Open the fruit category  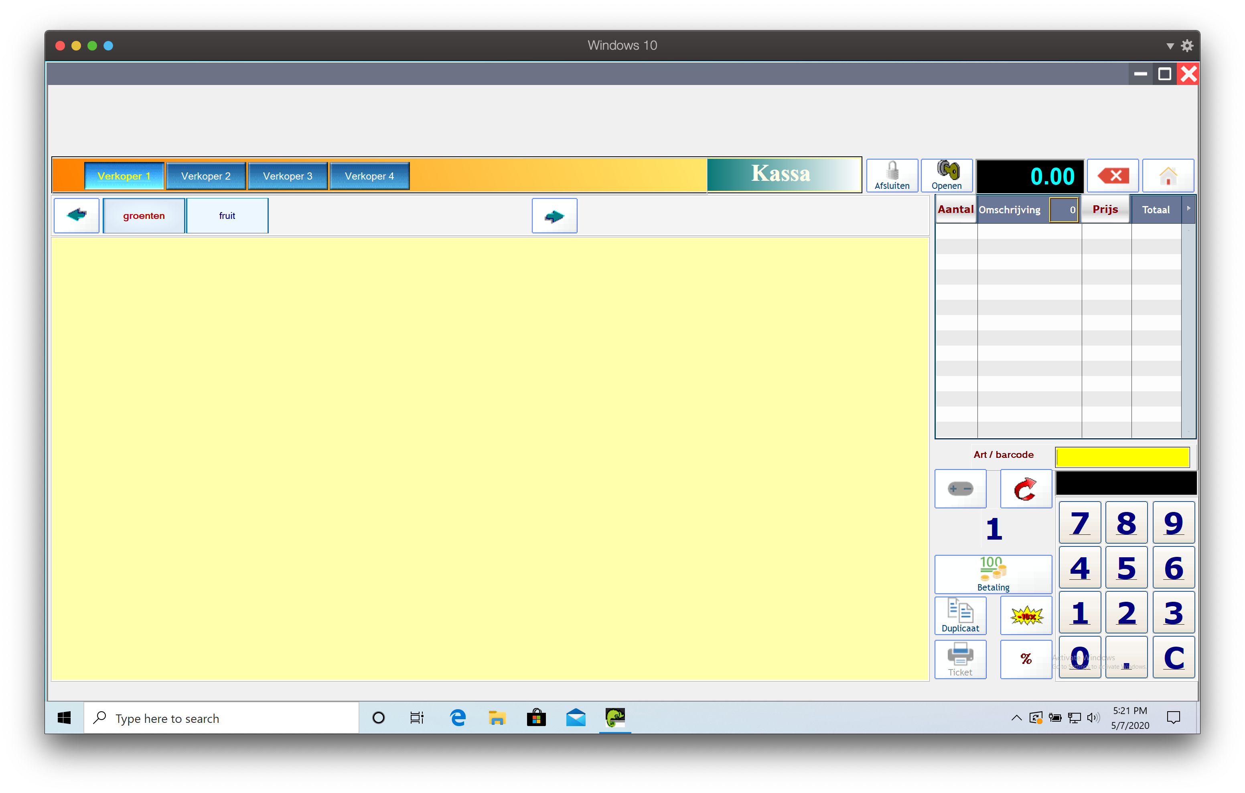(227, 216)
